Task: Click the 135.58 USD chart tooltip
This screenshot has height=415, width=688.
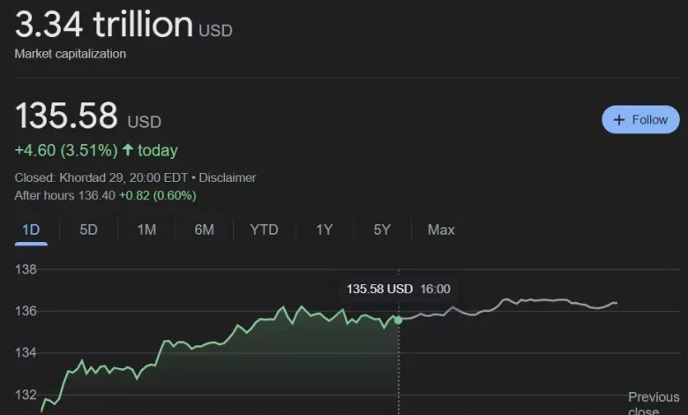Action: pyautogui.click(x=398, y=289)
